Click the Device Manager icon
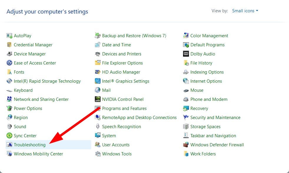 9,54
